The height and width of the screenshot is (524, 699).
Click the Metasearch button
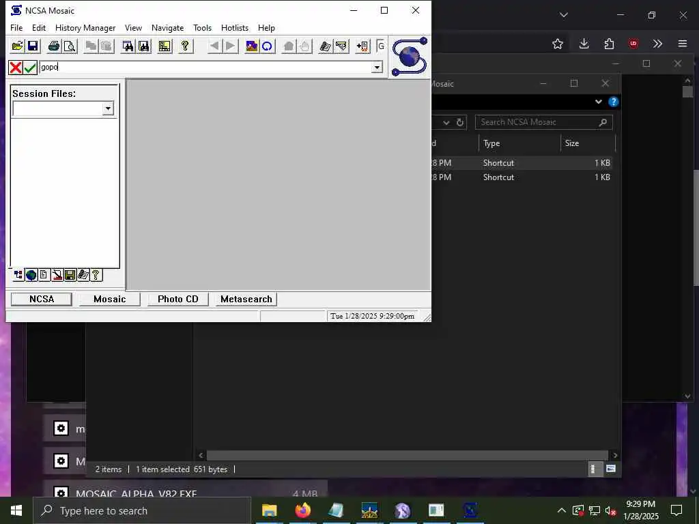coord(246,299)
